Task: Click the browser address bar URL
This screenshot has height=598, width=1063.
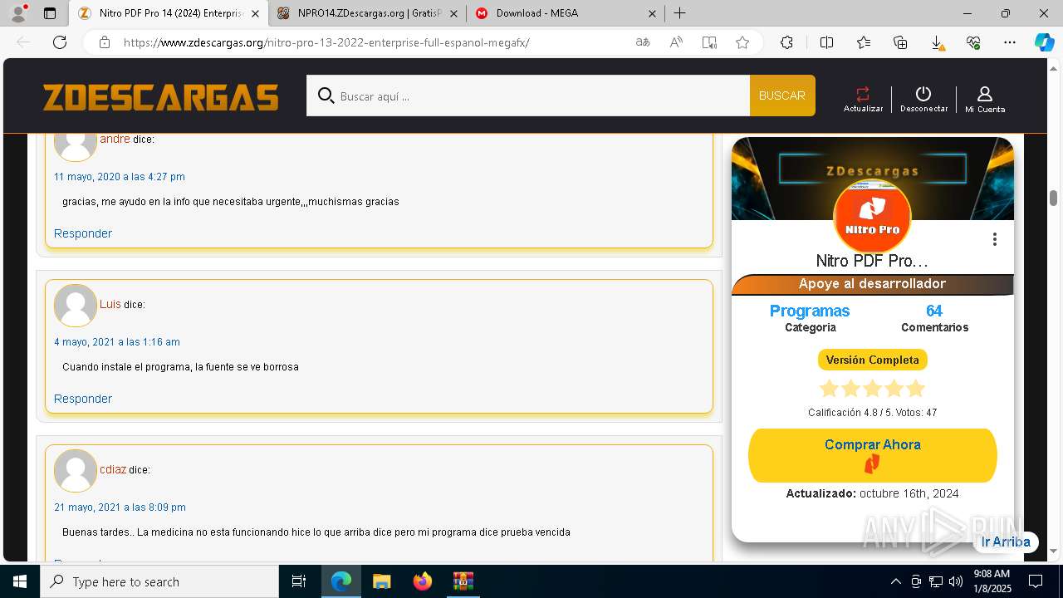Action: click(x=326, y=42)
